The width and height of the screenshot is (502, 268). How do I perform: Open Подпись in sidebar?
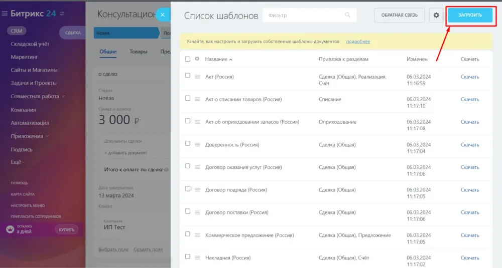coord(22,149)
